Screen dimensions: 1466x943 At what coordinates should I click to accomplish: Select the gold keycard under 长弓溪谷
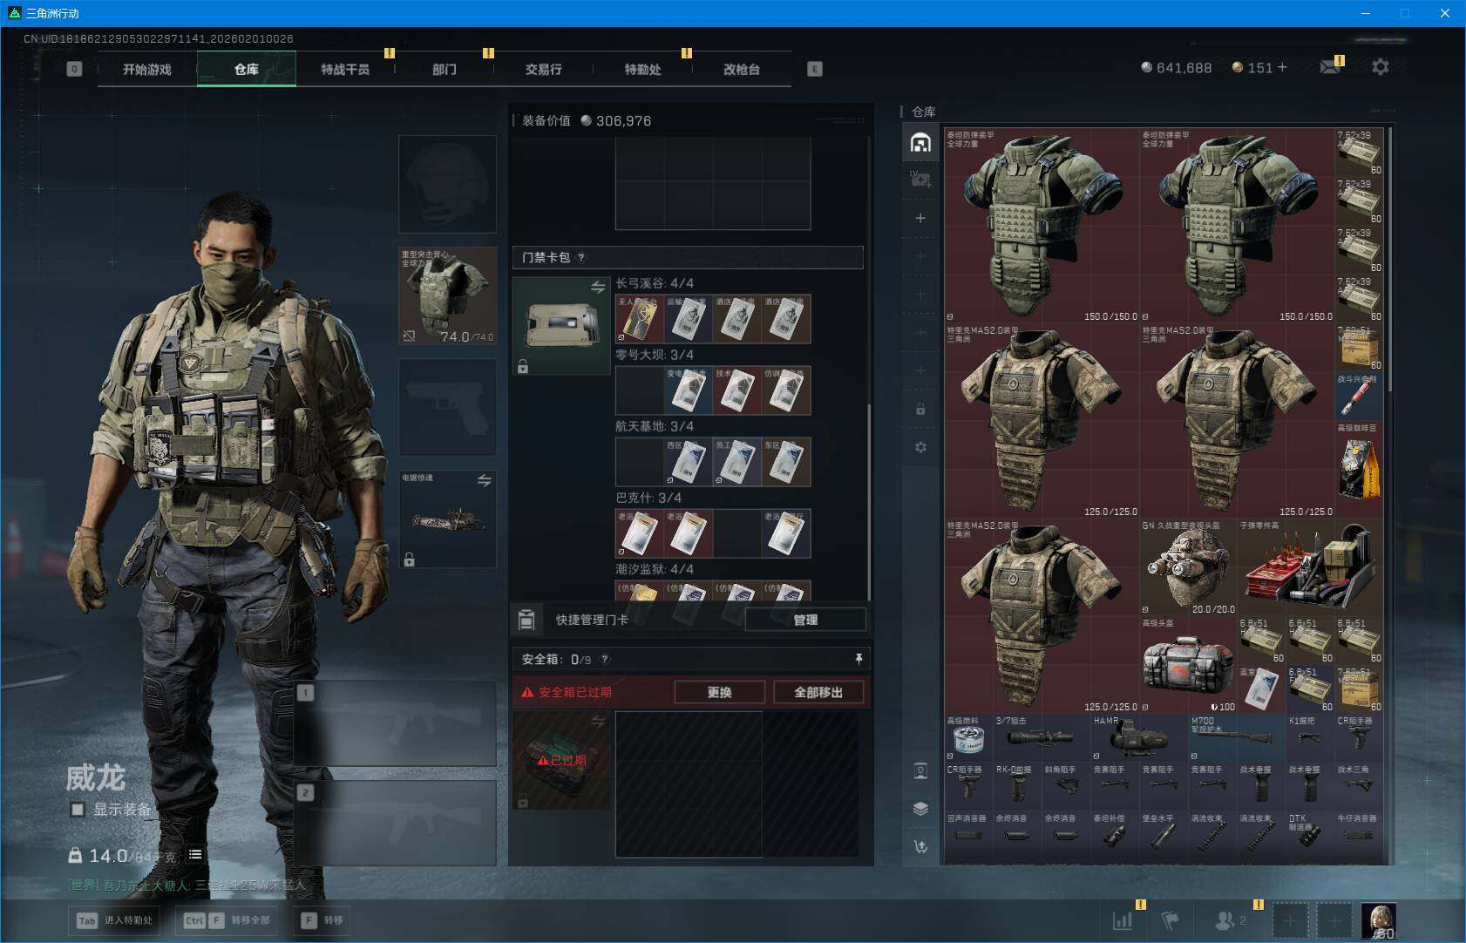[640, 319]
